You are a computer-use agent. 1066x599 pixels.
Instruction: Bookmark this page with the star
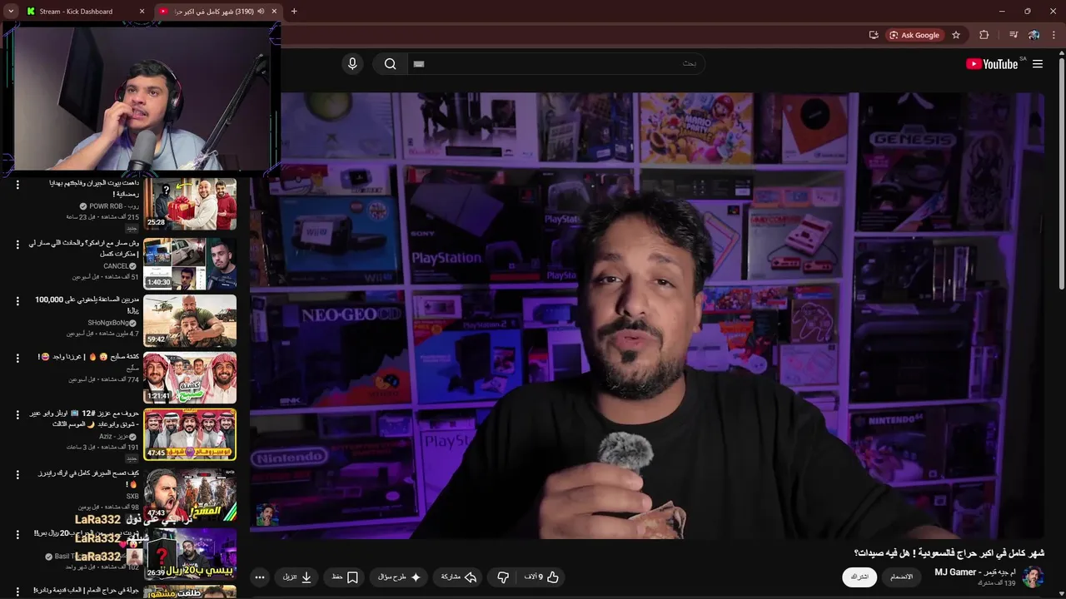[x=956, y=35]
